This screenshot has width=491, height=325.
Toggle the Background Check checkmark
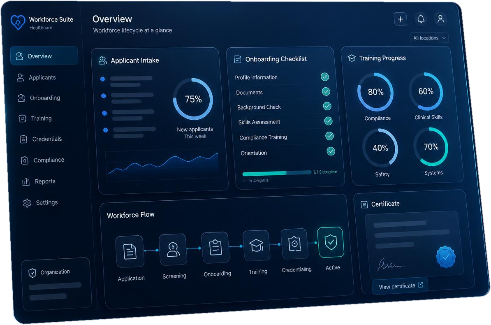tap(327, 106)
